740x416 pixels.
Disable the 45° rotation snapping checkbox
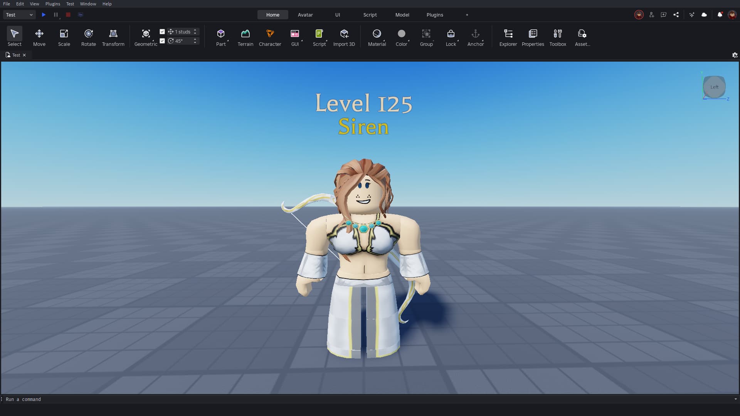coord(162,41)
